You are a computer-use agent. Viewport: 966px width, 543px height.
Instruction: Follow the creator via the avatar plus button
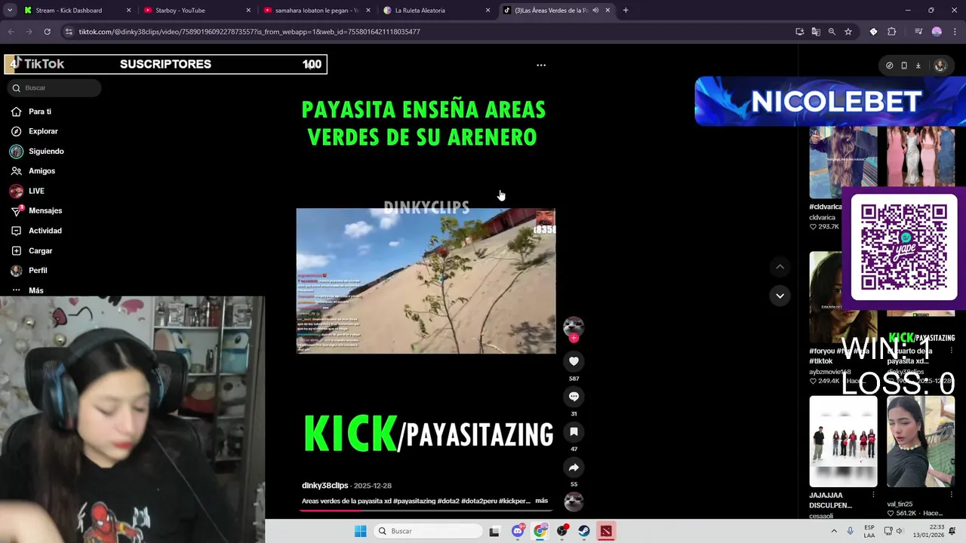(x=574, y=339)
